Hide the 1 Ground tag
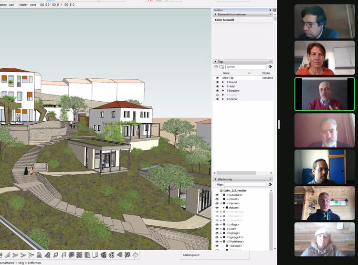Viewport: 358px width, 265px height. coord(217,82)
